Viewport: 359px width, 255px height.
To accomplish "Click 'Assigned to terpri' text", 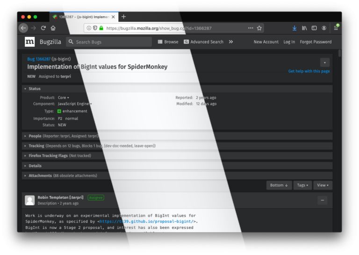I will (55, 77).
